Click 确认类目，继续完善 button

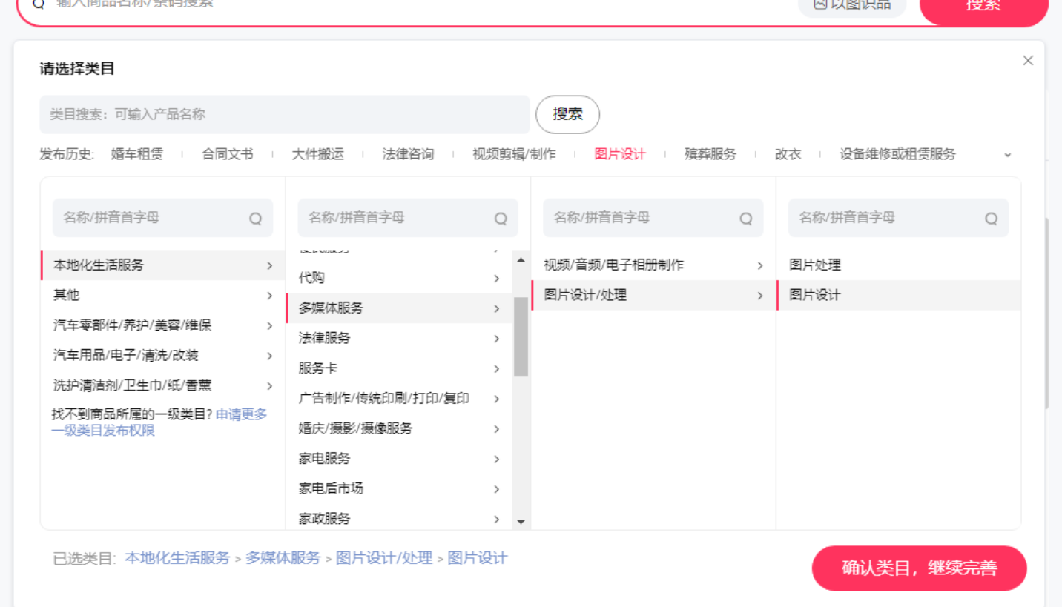coord(919,568)
